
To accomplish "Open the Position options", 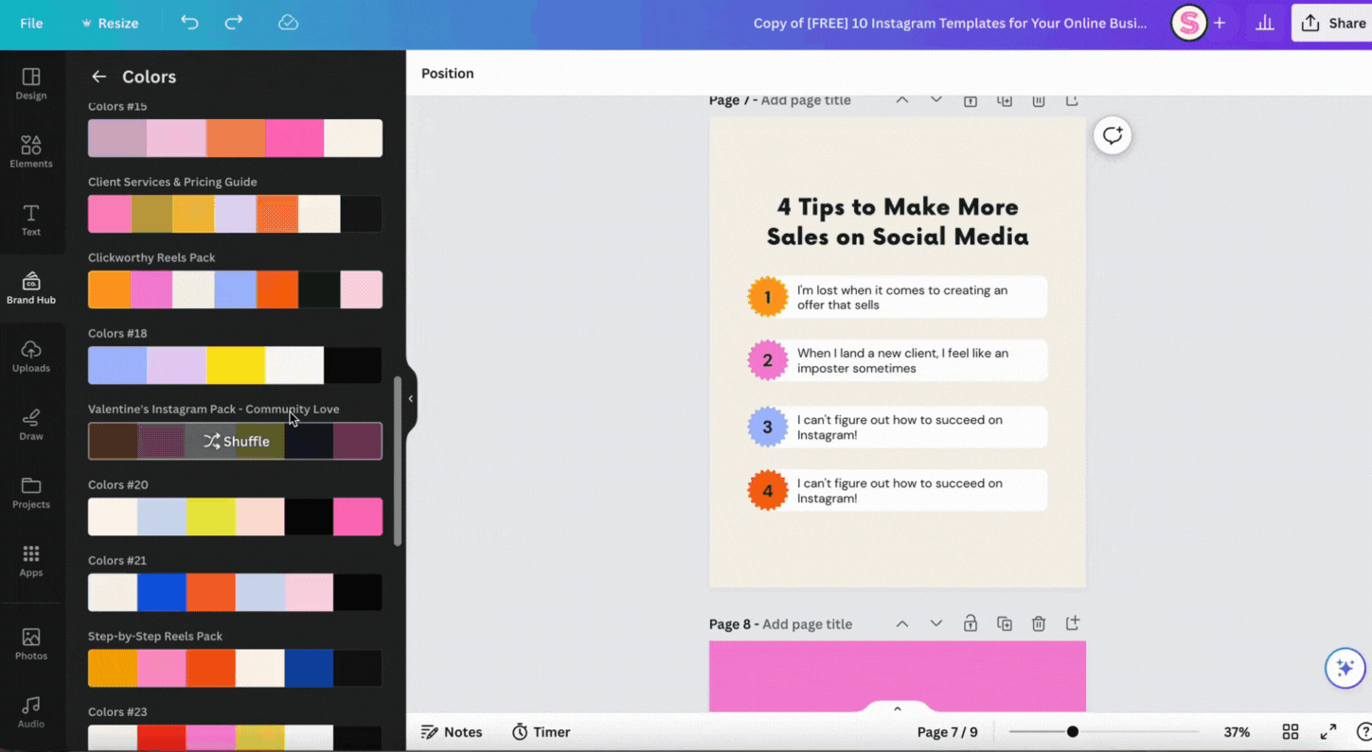I will [448, 73].
